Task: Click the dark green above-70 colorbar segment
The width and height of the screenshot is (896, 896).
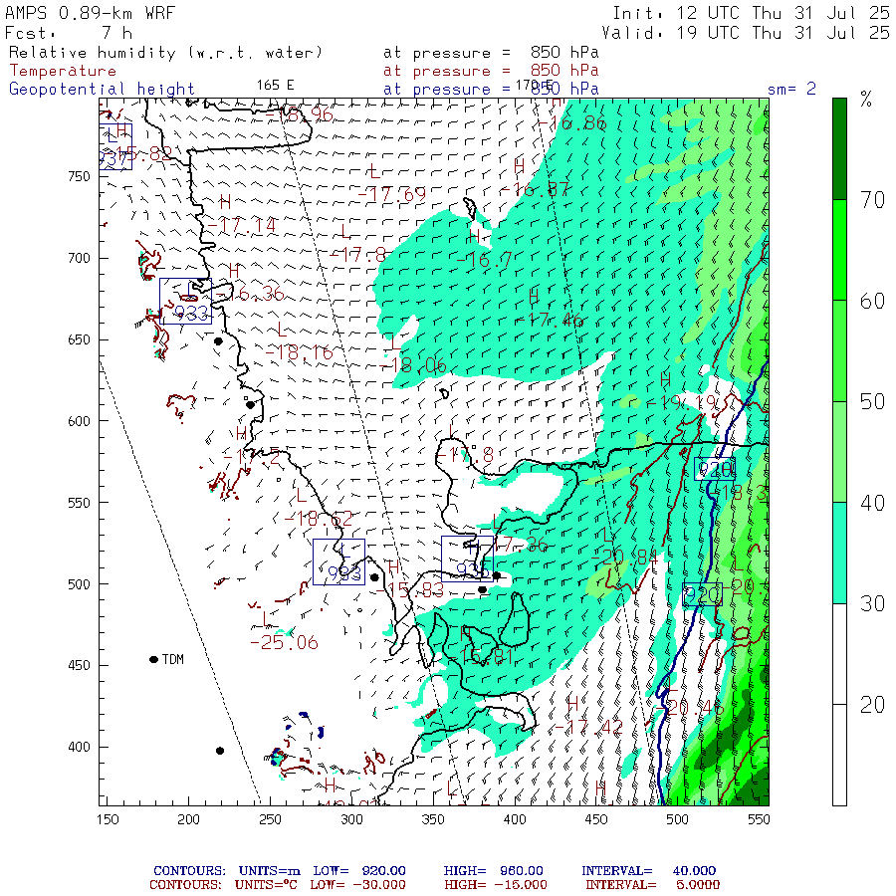Action: click(x=839, y=148)
